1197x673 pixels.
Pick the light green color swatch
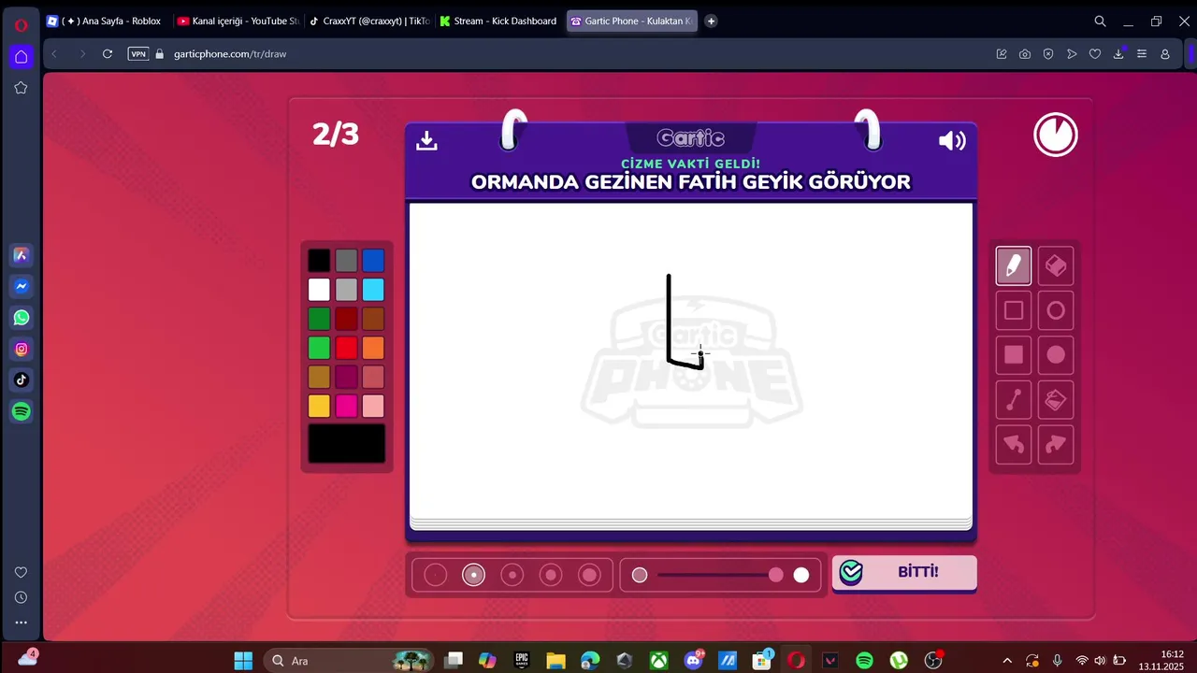319,348
